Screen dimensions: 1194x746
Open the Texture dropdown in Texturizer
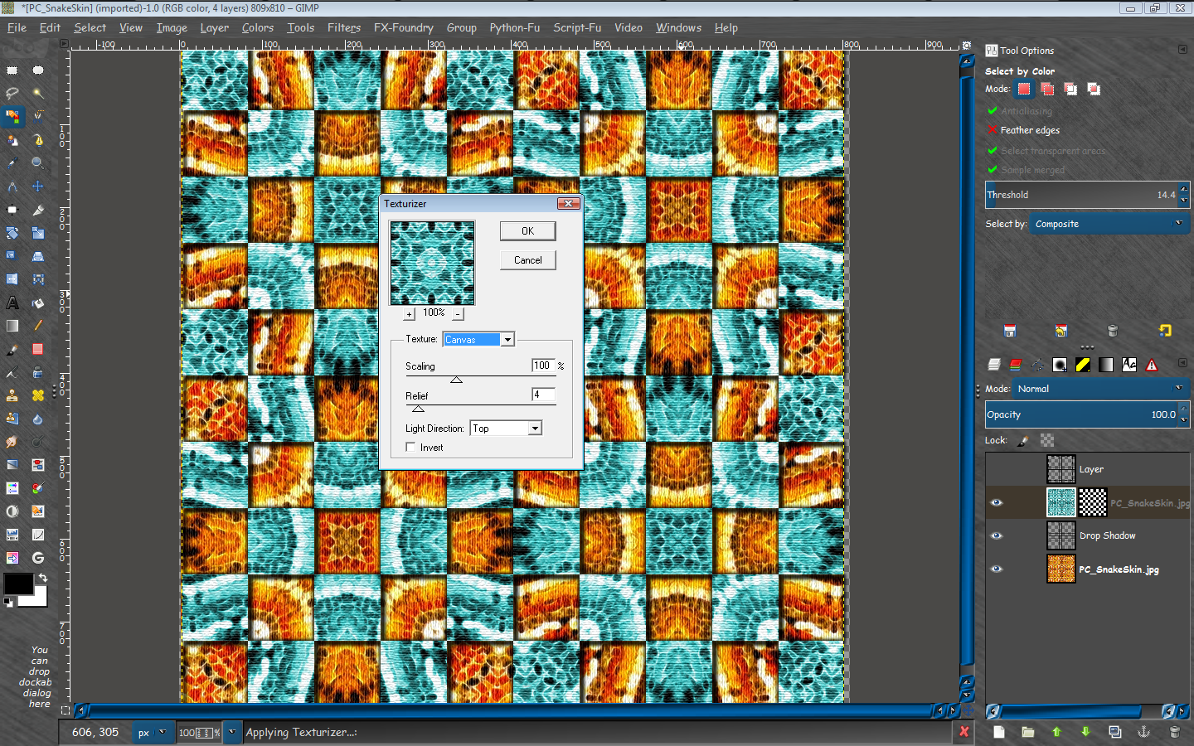point(479,339)
